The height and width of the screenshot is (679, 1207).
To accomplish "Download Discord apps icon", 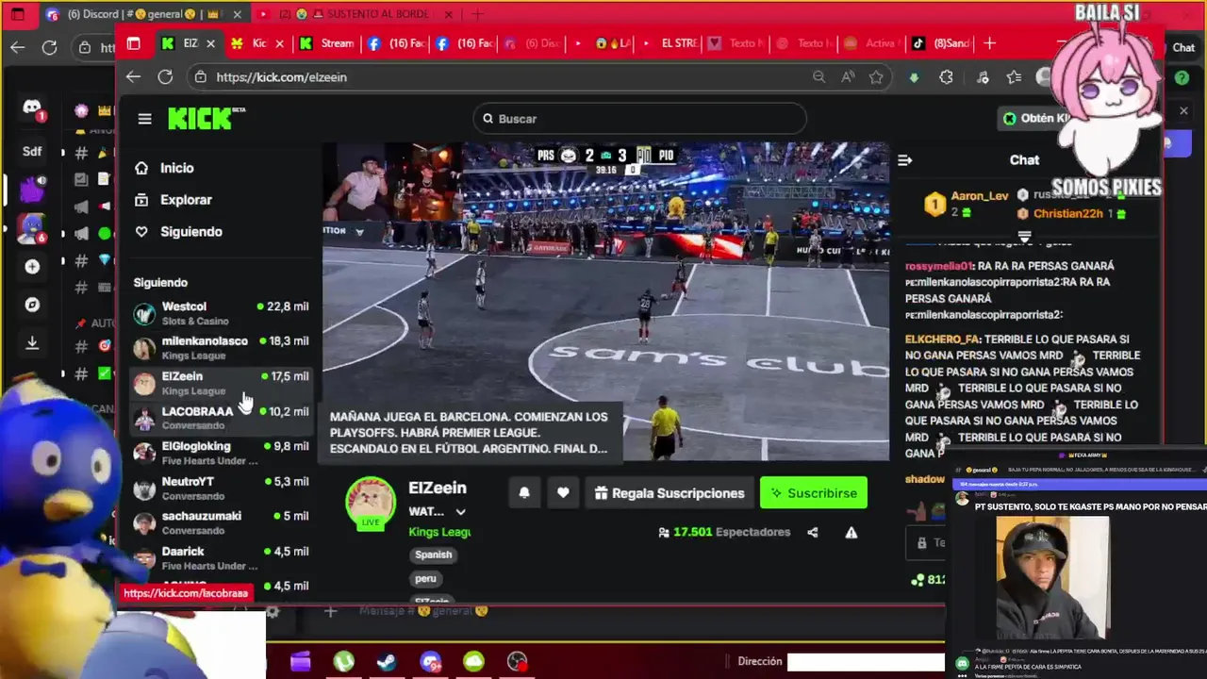I will [x=32, y=342].
